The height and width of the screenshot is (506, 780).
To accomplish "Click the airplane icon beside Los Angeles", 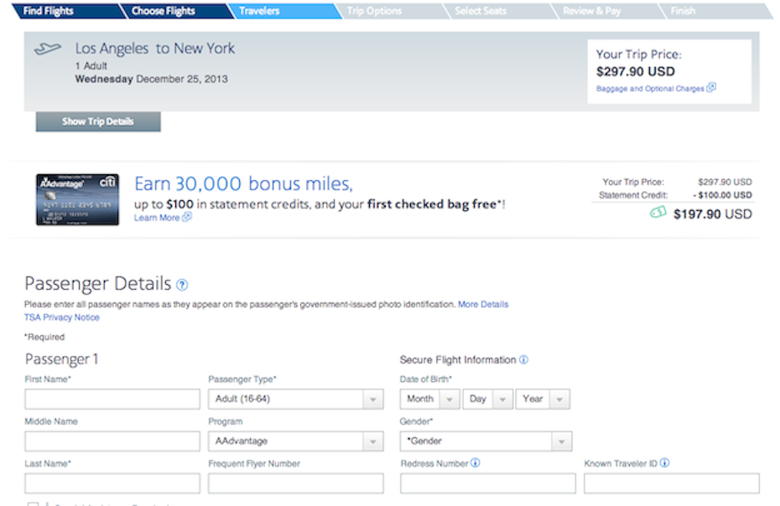I will 49,49.
